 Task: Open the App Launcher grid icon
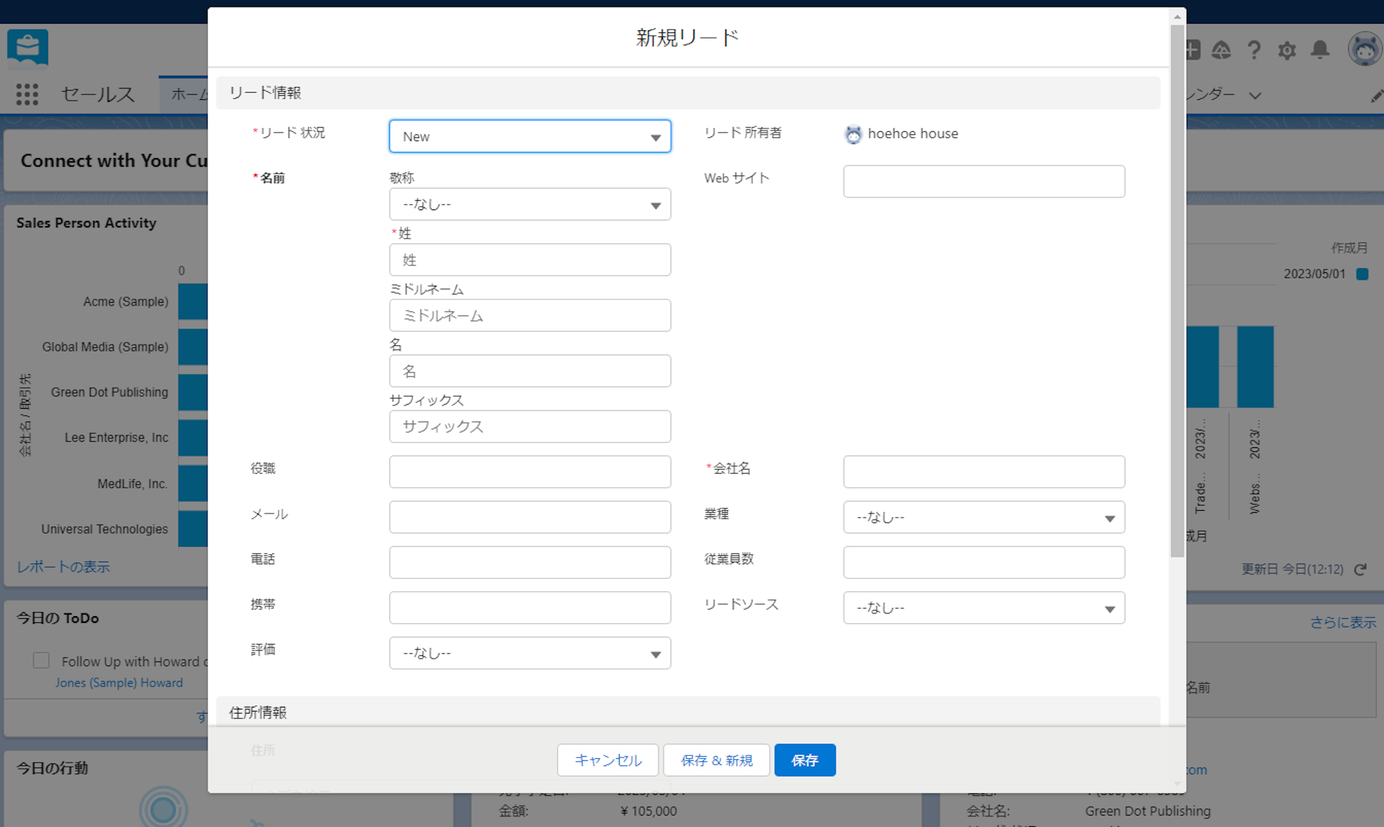(x=27, y=94)
